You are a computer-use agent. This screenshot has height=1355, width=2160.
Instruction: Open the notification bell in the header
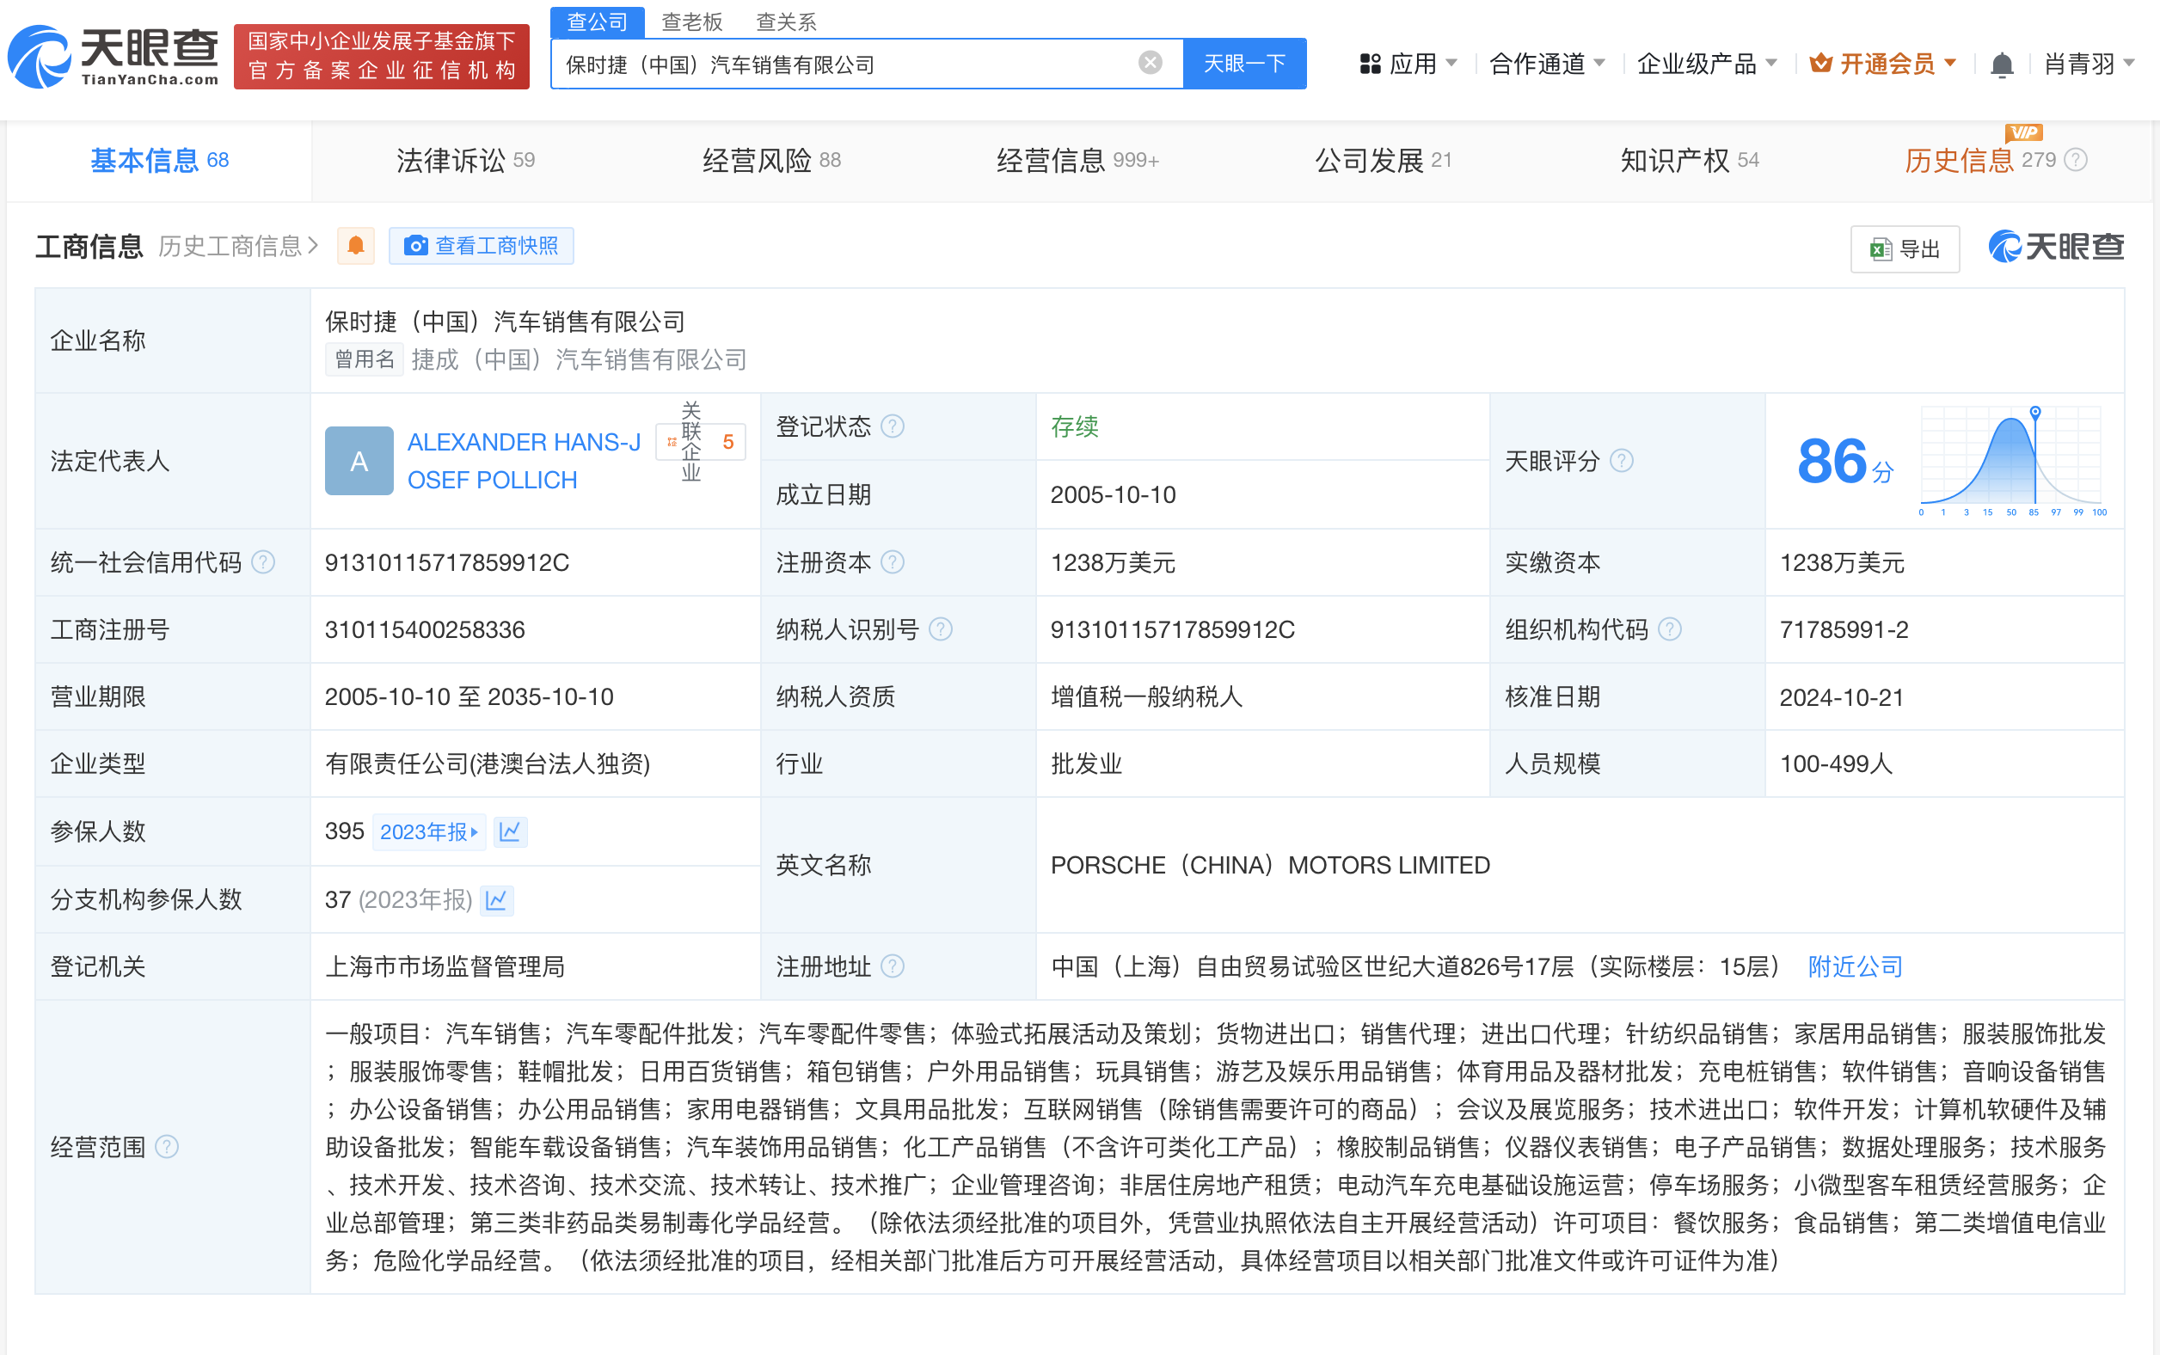(x=2002, y=64)
